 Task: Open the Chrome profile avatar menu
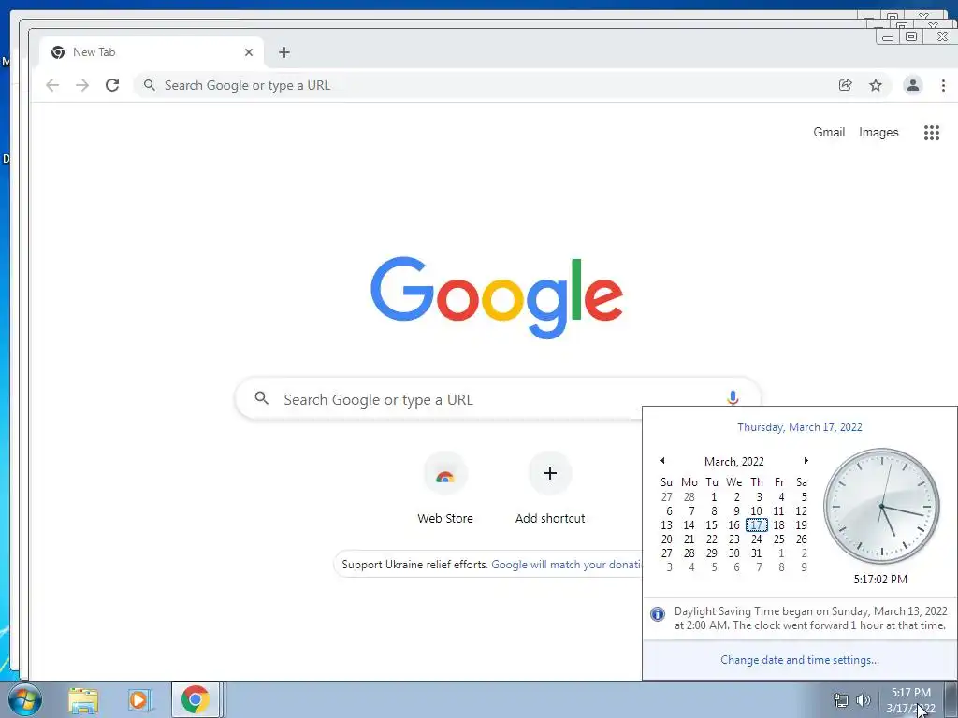pos(913,85)
